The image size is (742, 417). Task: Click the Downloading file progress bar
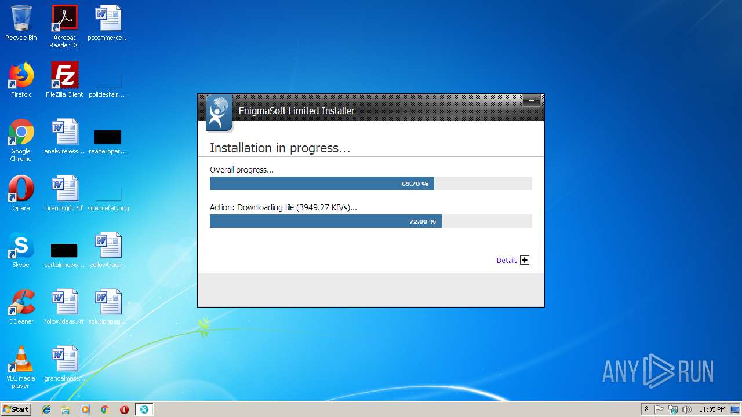(x=370, y=221)
